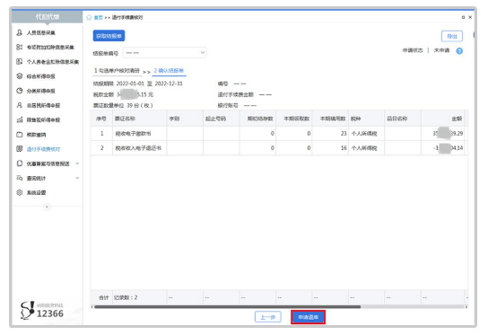Click the value 23 in 本期填用数 column

pos(344,134)
